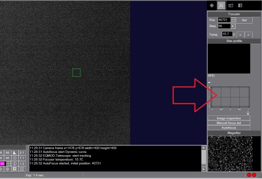Move focuser inward with < button

[240, 35]
